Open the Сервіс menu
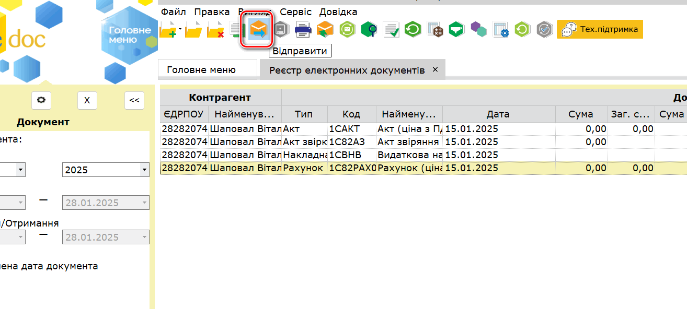 pos(295,12)
